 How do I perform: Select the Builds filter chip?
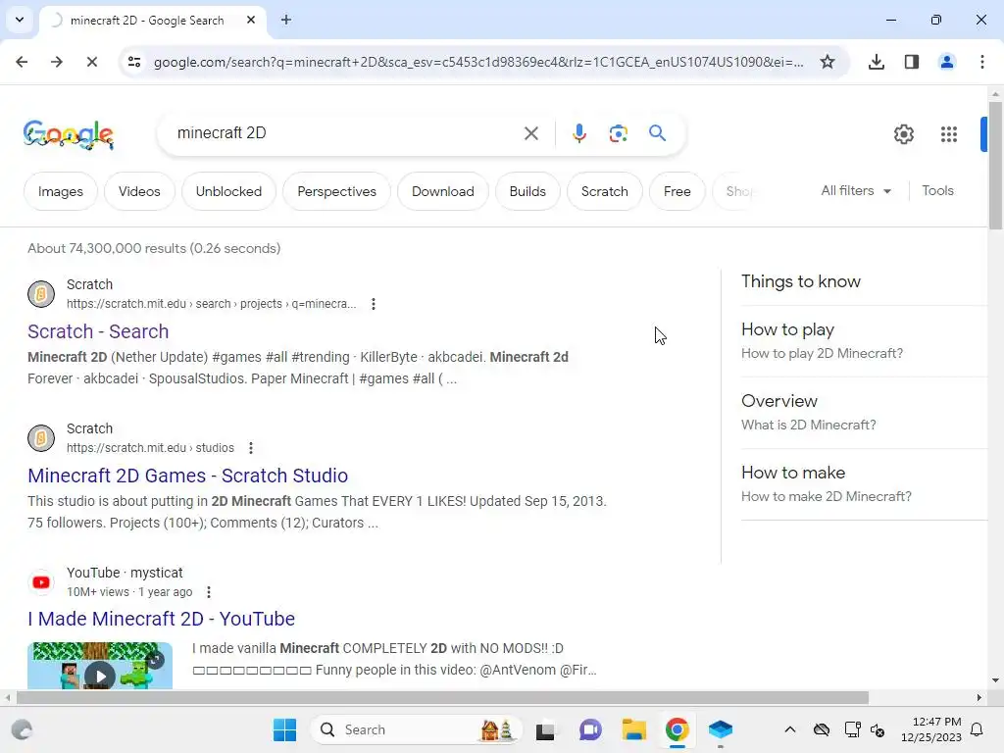point(527,191)
